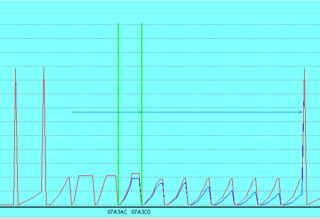
Task: Click the red ramp after the far-right spike
Action: pos(314,201)
